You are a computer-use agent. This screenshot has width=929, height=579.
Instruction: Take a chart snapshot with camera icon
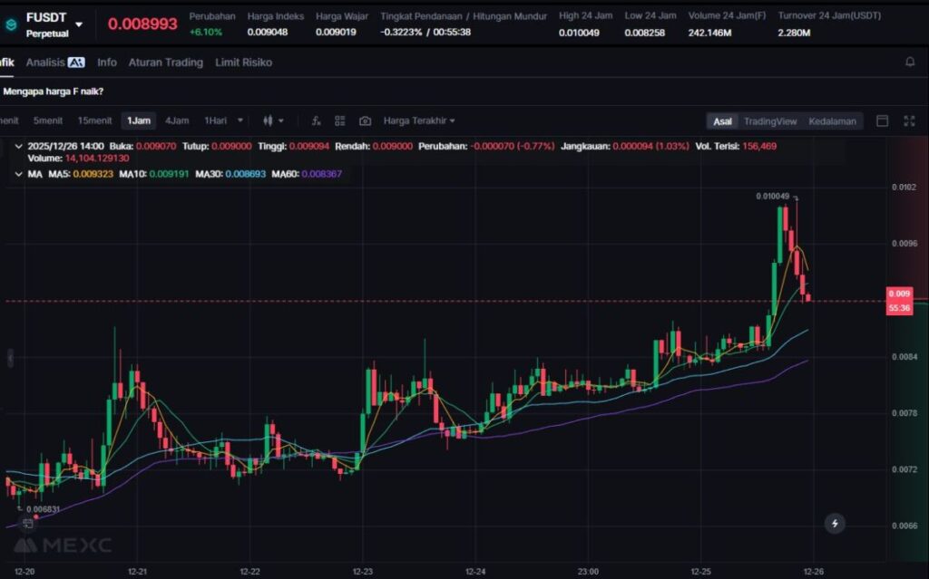365,121
